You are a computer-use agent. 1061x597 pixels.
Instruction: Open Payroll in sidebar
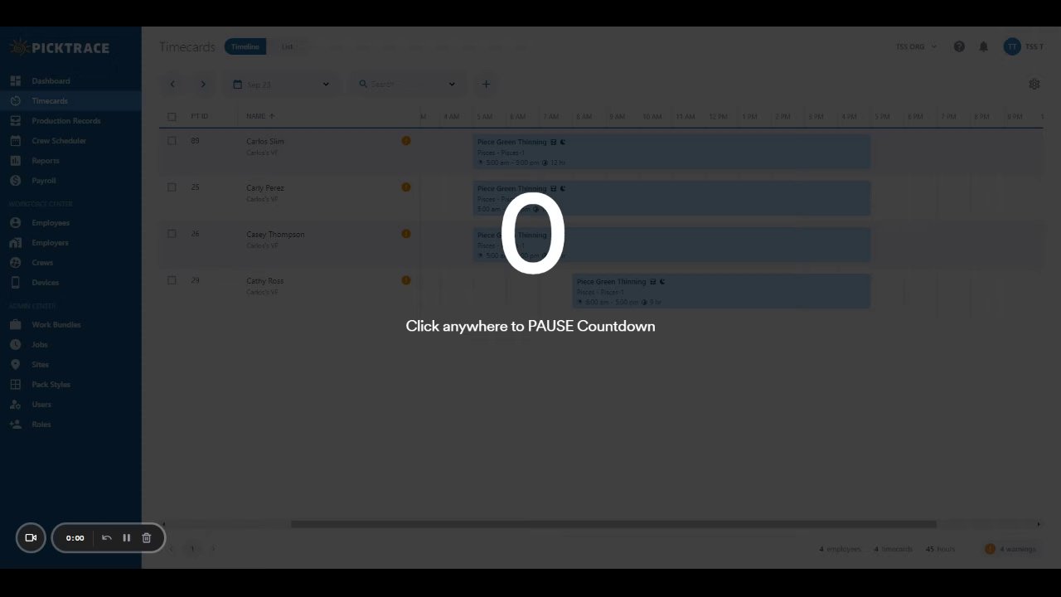pos(43,181)
